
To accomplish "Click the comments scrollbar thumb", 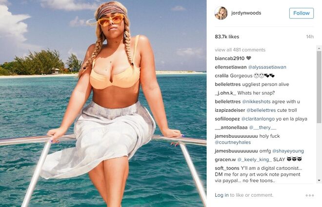I will click(319, 87).
